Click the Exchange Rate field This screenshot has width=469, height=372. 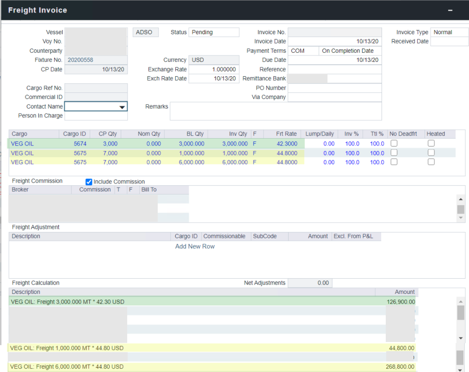coord(214,69)
